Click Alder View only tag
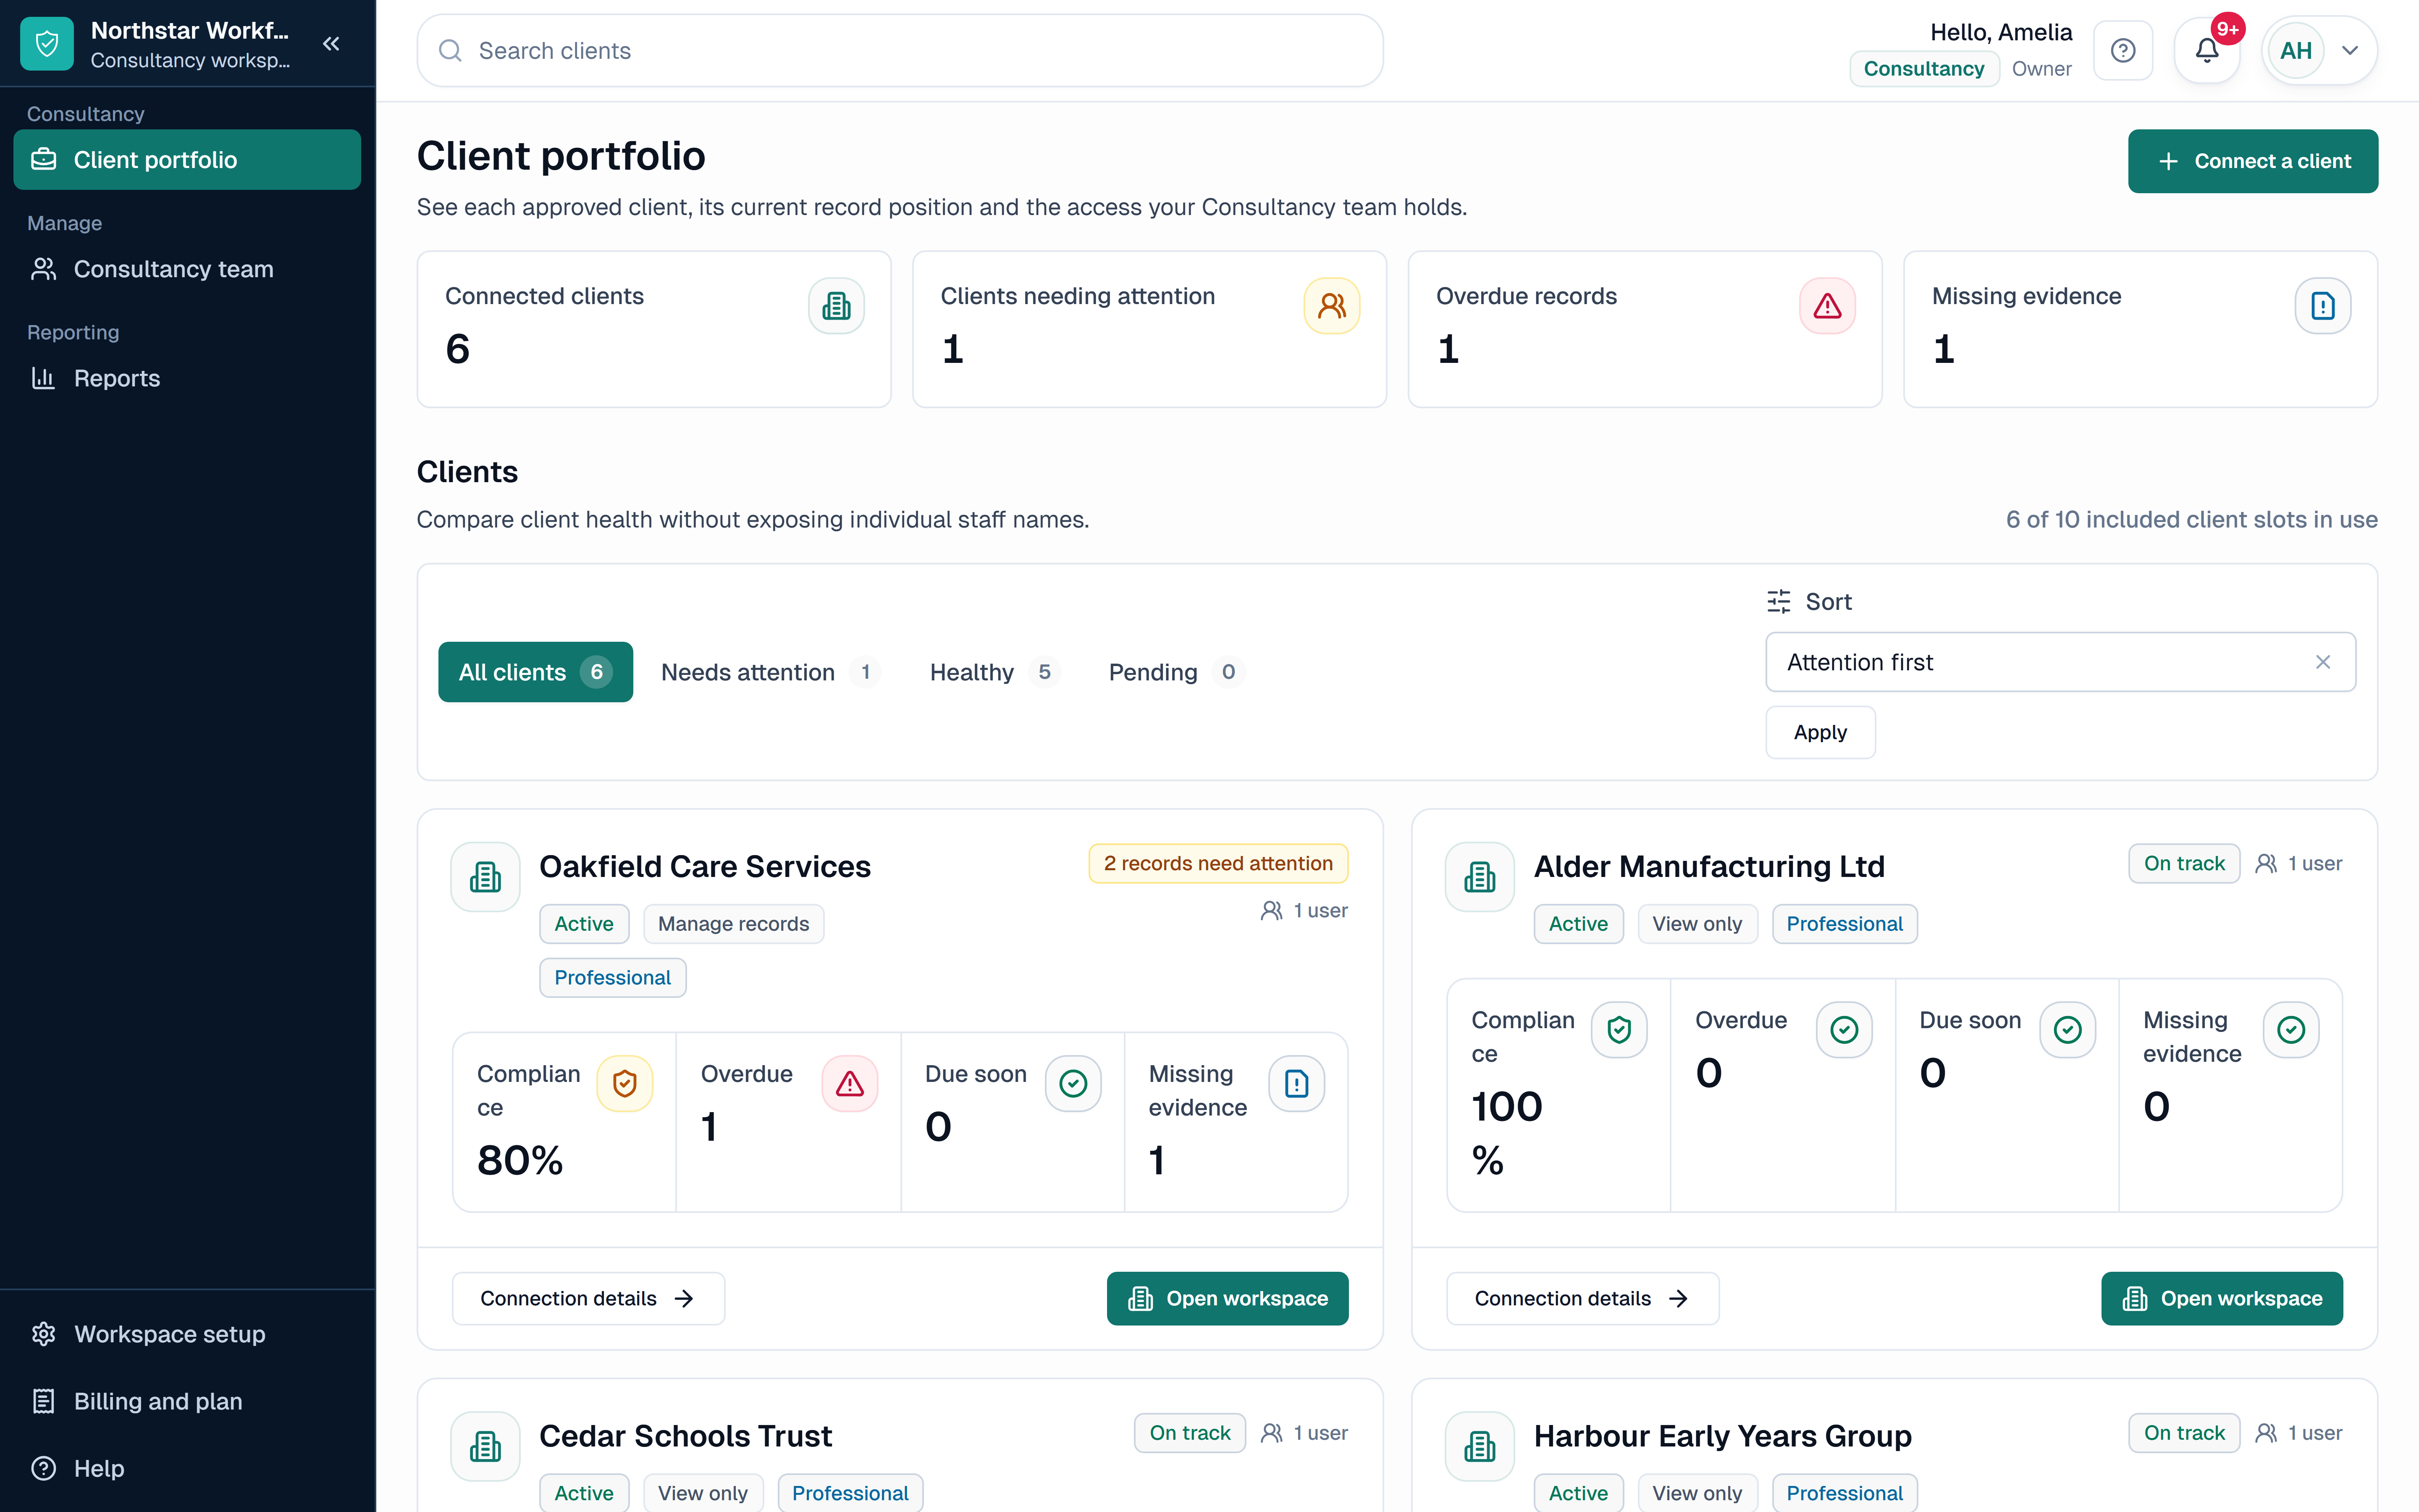 (1697, 924)
